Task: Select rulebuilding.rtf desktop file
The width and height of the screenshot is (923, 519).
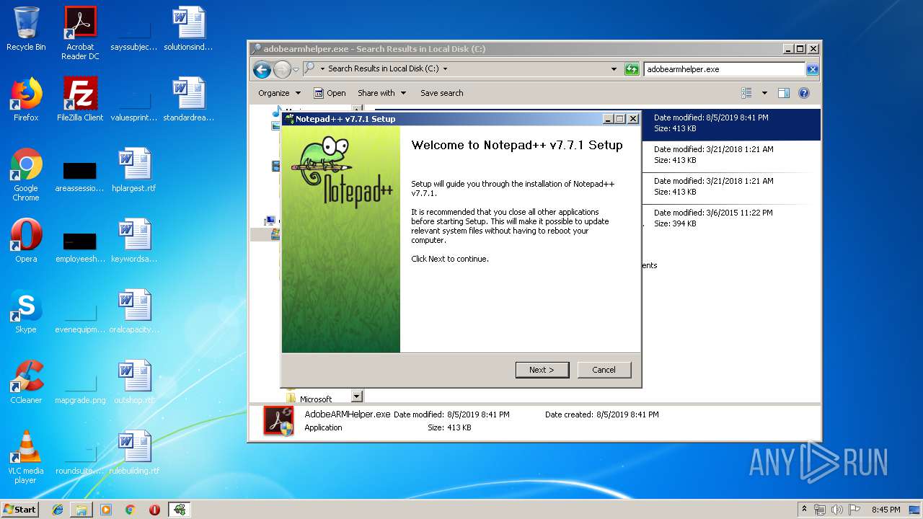Action: click(134, 453)
